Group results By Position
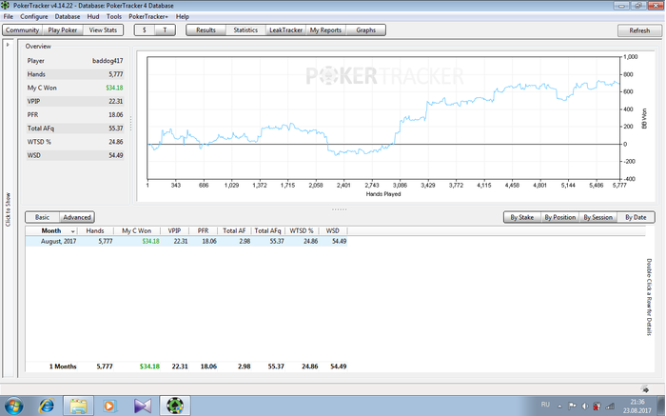 [x=559, y=217]
